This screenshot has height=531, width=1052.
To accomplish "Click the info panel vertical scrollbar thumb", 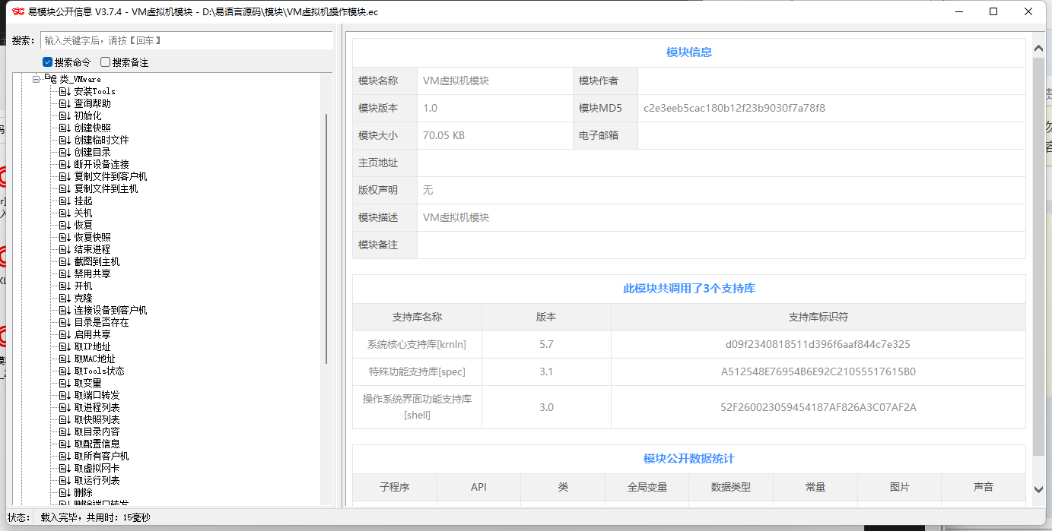I will (x=1038, y=257).
